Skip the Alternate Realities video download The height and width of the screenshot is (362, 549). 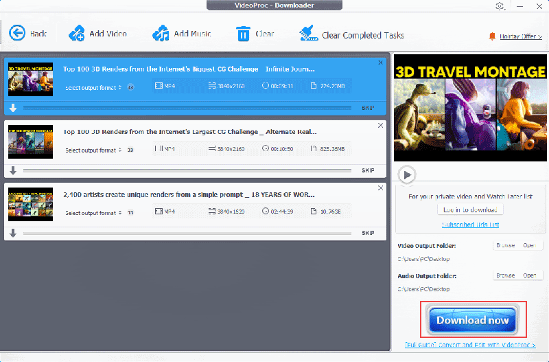pos(368,170)
